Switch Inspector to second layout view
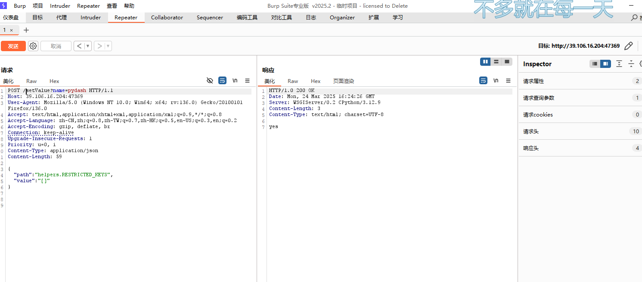Image resolution: width=642 pixels, height=282 pixels. coord(606,64)
